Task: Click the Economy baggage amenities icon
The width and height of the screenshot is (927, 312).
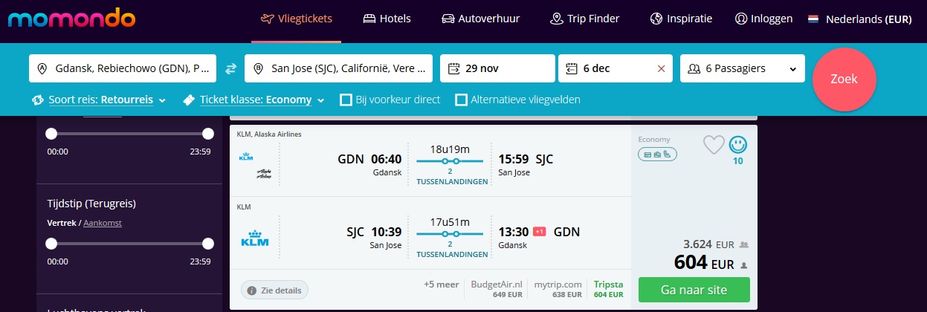Action: 657,154
